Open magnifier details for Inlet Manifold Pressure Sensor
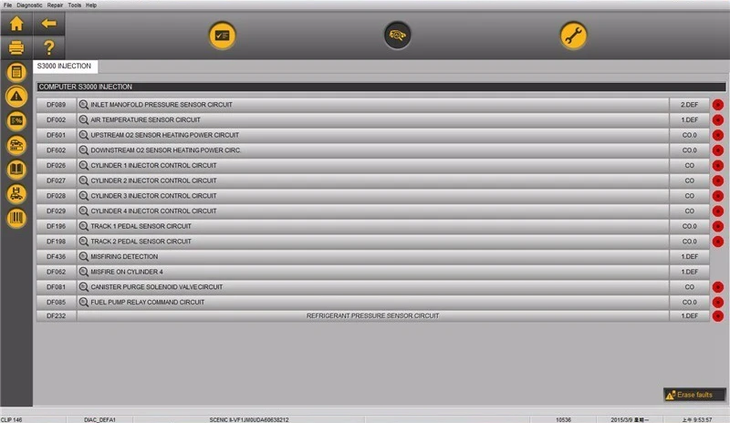The width and height of the screenshot is (730, 423). tap(83, 105)
